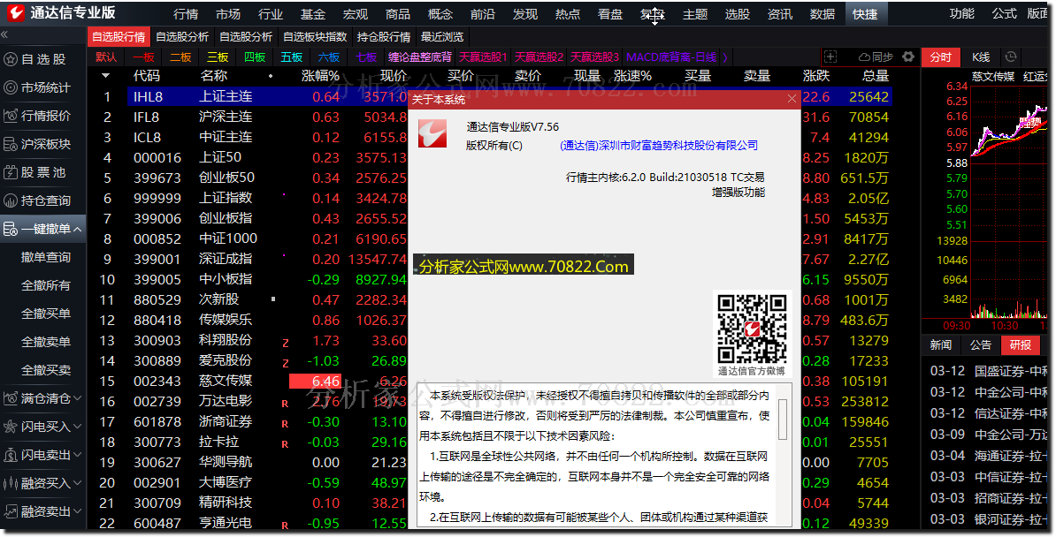Open the column header dropdown triangle
This screenshot has width=1056, height=537.
[106, 76]
